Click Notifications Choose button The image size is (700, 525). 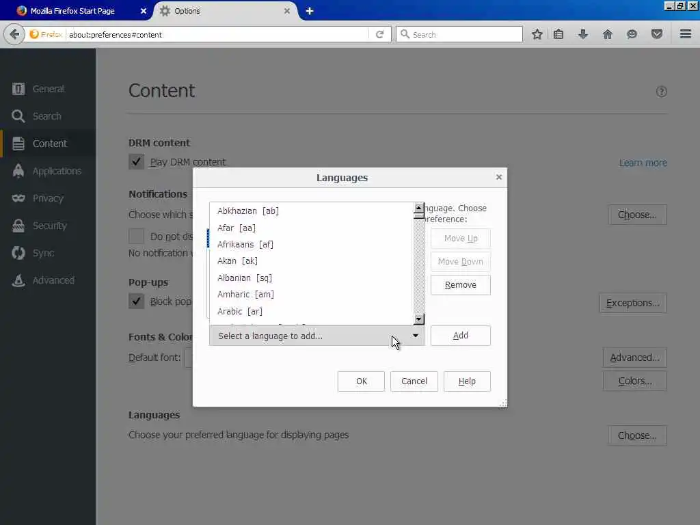pos(637,215)
